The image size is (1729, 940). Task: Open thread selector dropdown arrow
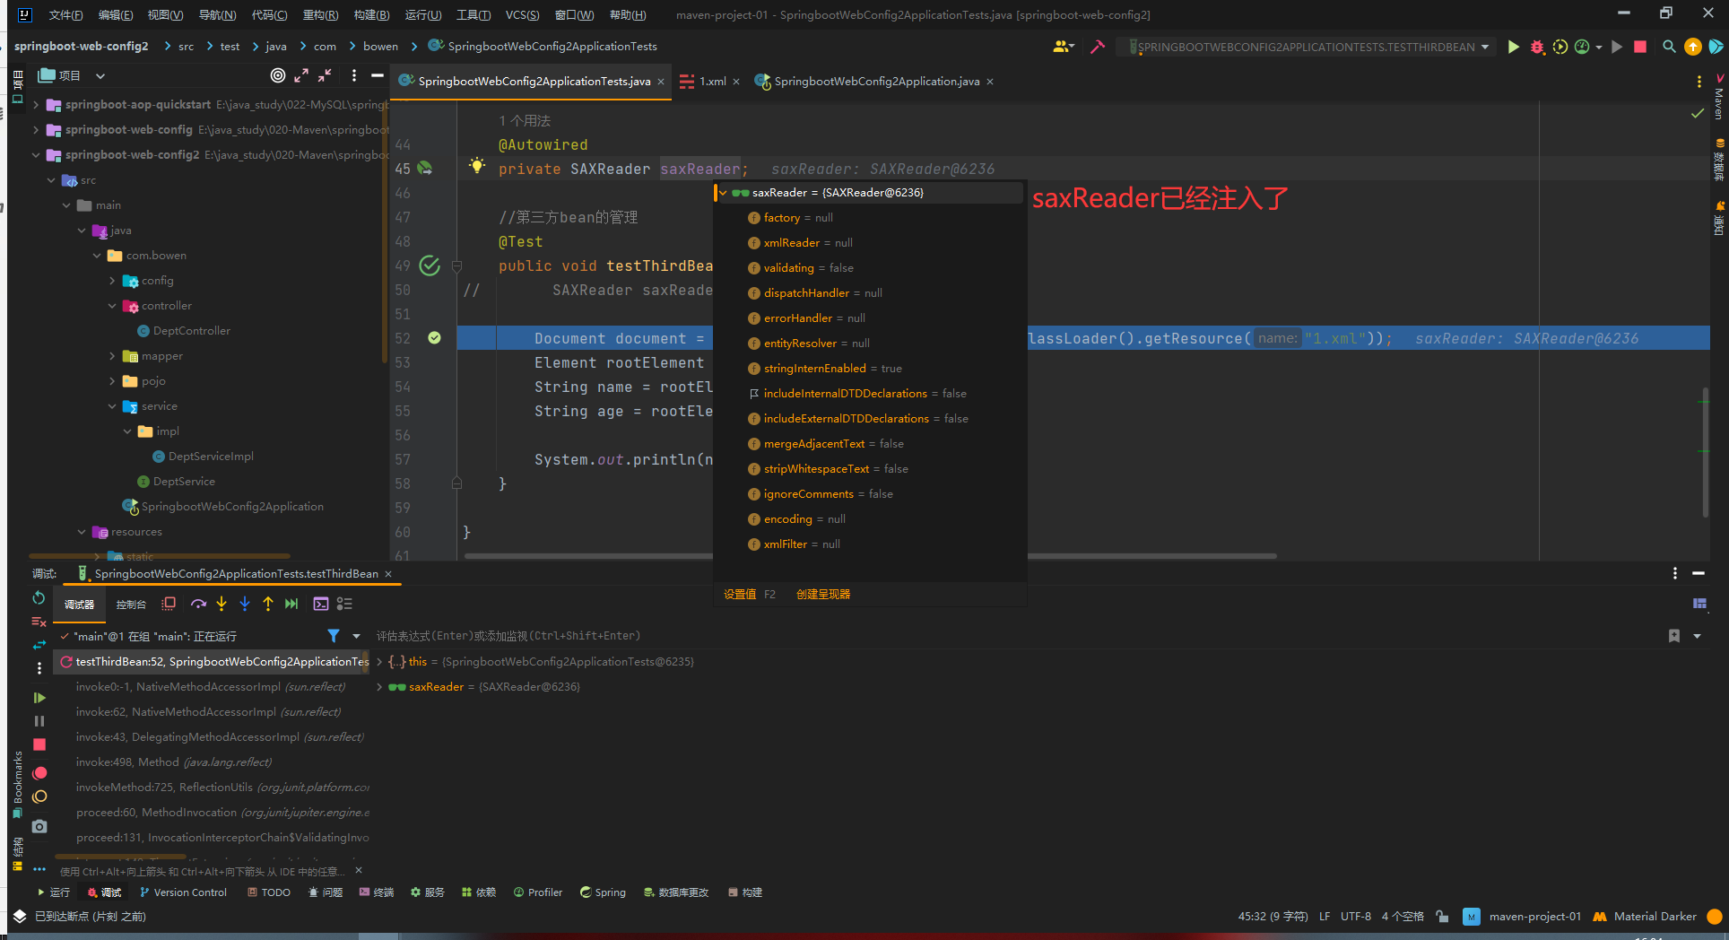click(x=356, y=636)
